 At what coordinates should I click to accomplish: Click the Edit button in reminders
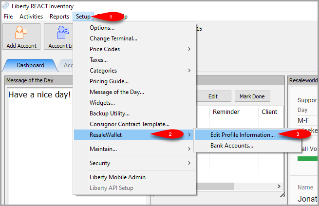(x=213, y=96)
